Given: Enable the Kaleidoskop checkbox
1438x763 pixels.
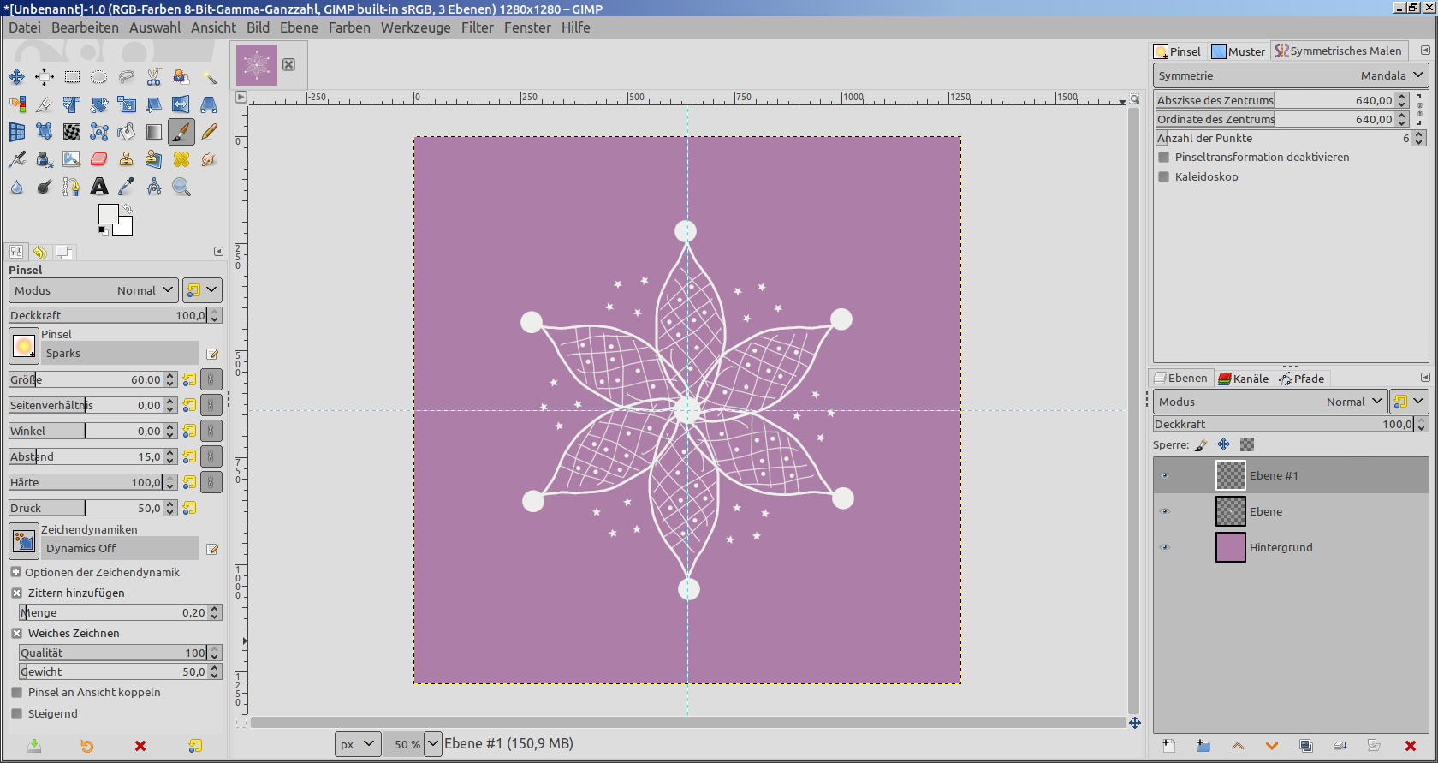Looking at the screenshot, I should [x=1164, y=177].
